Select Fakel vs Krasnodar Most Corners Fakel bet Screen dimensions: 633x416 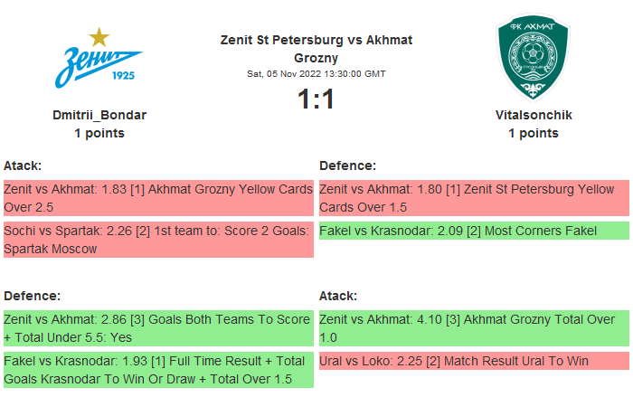(x=474, y=231)
